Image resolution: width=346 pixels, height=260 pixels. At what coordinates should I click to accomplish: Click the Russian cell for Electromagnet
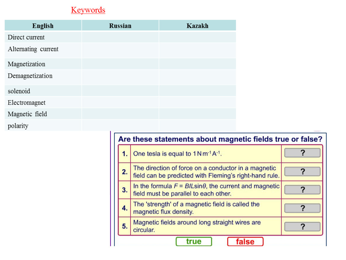[x=120, y=102]
